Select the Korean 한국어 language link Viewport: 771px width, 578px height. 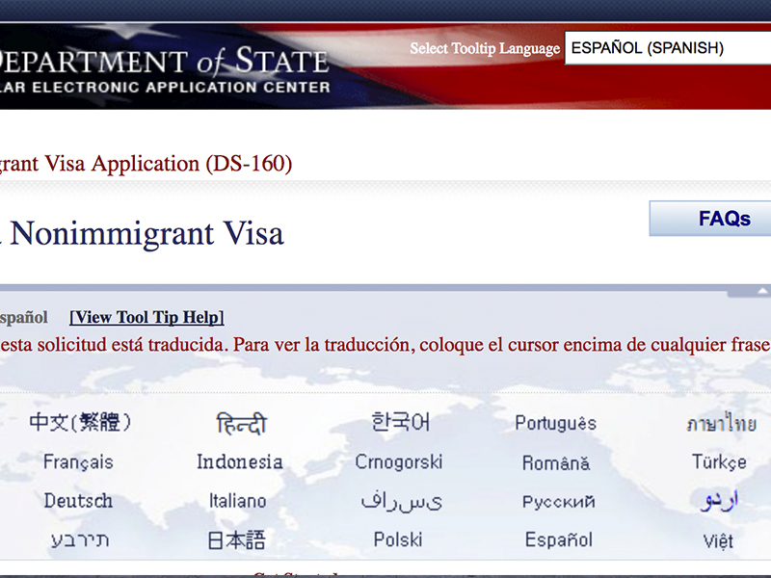pyautogui.click(x=400, y=422)
